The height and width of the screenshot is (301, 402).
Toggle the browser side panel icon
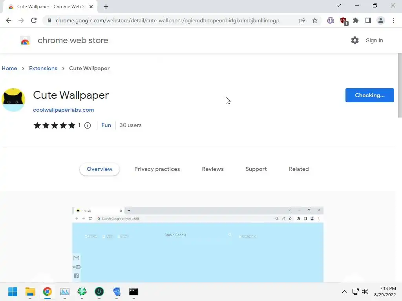click(x=368, y=20)
